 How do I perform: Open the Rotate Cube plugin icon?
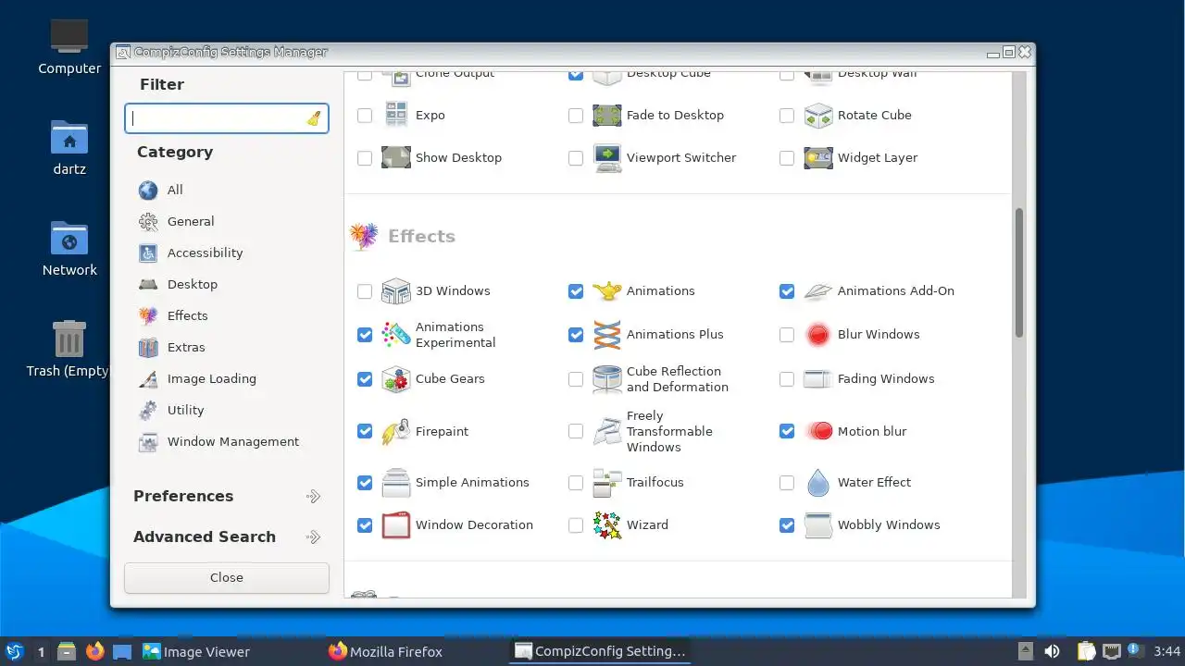[818, 116]
